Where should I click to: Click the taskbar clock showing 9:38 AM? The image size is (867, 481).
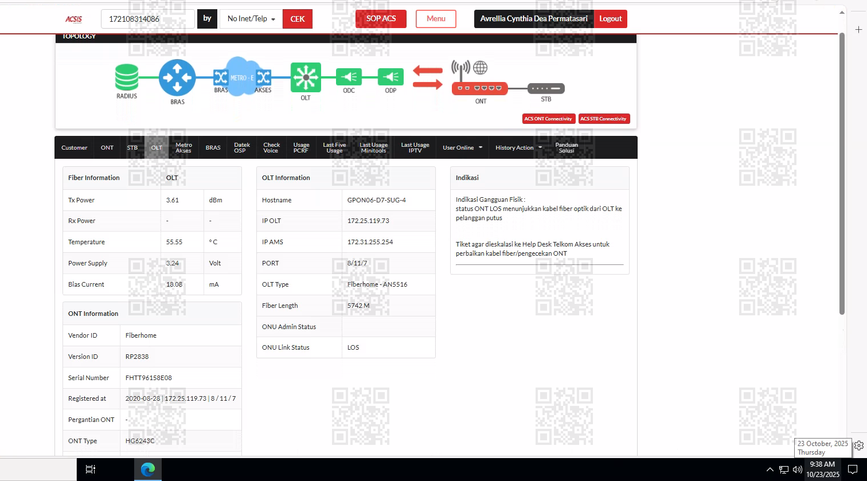tap(822, 470)
